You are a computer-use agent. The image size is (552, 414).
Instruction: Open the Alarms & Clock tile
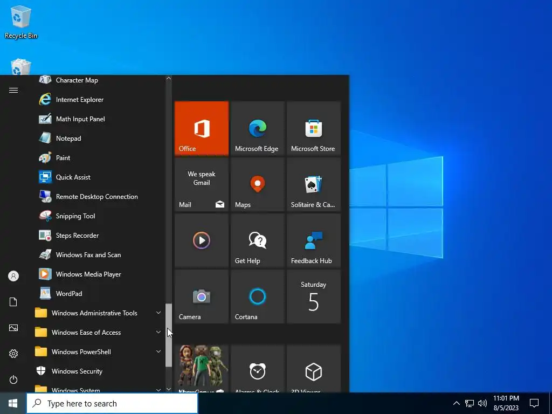click(x=257, y=369)
